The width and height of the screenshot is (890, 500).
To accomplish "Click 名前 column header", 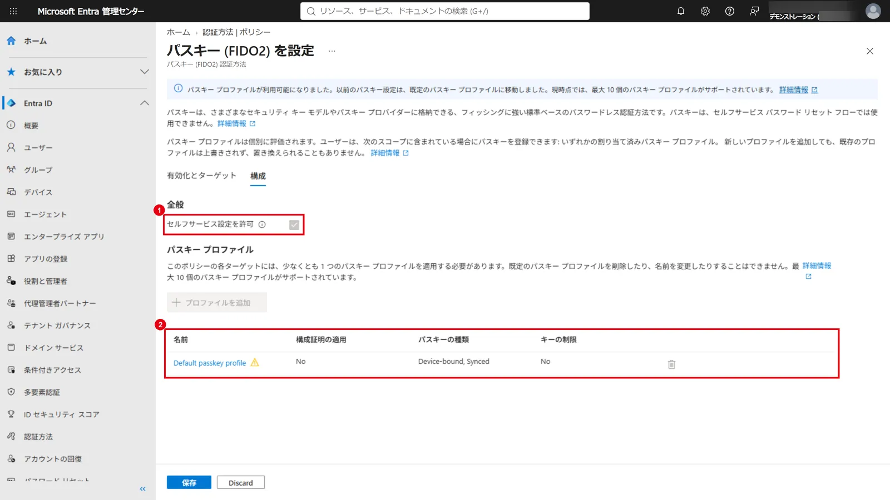I will pos(181,339).
